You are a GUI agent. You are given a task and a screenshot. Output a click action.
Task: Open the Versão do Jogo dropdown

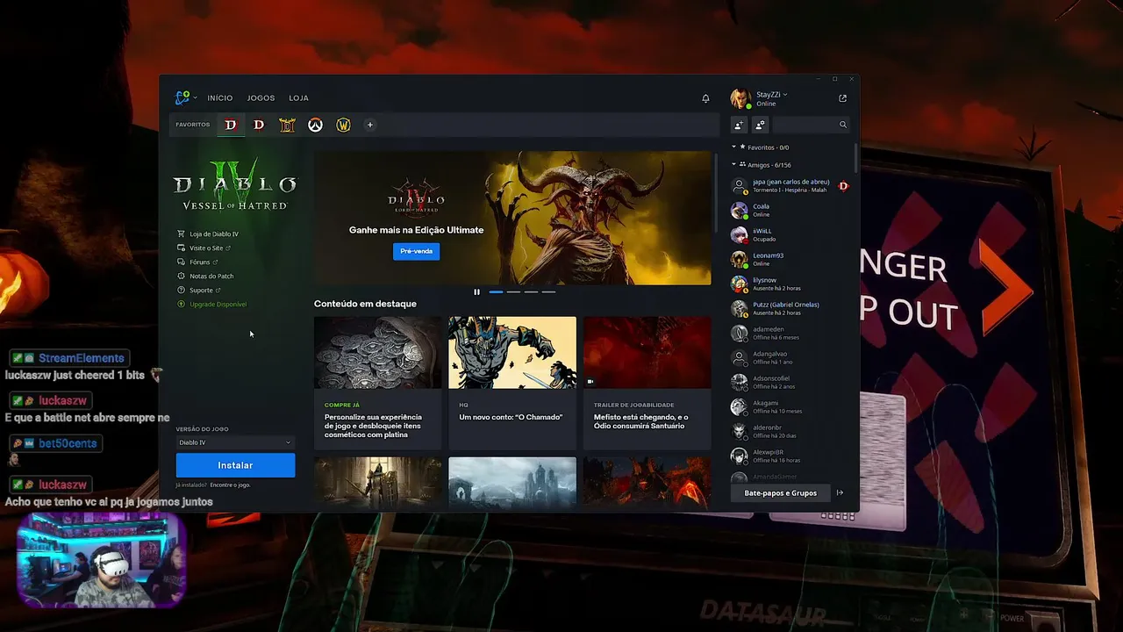pos(235,442)
